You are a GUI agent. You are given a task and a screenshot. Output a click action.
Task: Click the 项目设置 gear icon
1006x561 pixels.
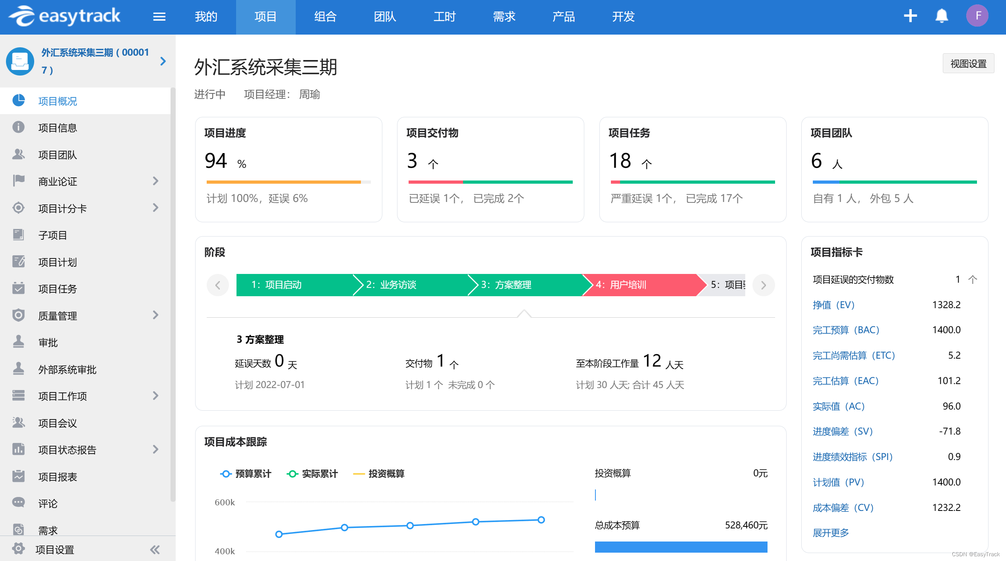(x=18, y=549)
